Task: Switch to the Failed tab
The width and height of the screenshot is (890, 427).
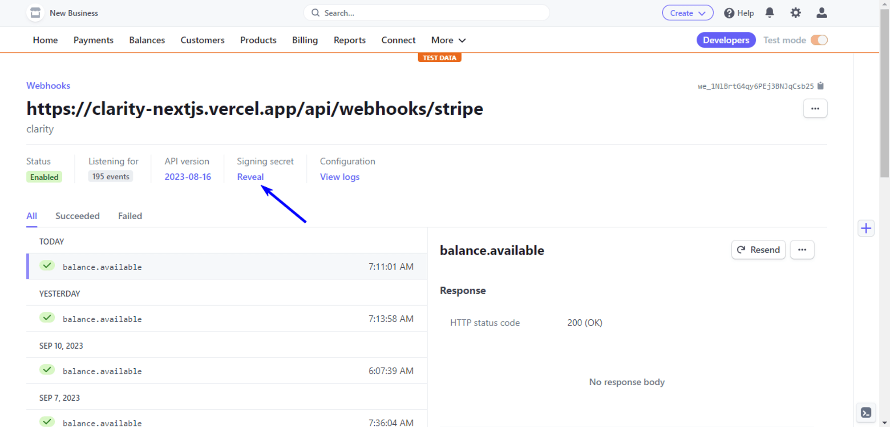Action: [130, 216]
